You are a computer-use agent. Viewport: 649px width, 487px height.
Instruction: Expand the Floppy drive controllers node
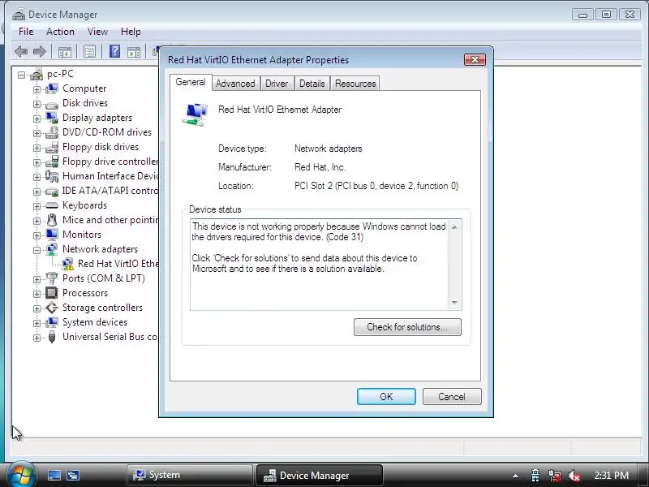pos(37,162)
